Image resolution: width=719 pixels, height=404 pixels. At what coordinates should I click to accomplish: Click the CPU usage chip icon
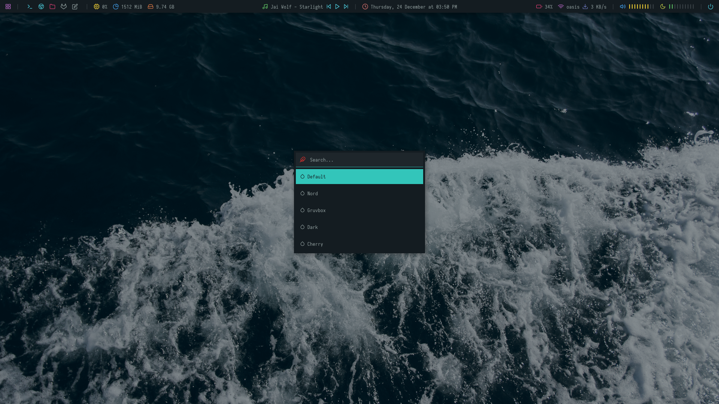[96, 7]
